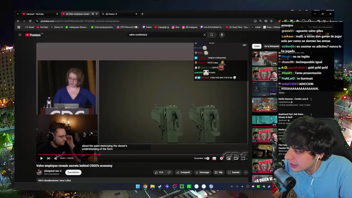Start voice search with microphone

click(x=222, y=35)
